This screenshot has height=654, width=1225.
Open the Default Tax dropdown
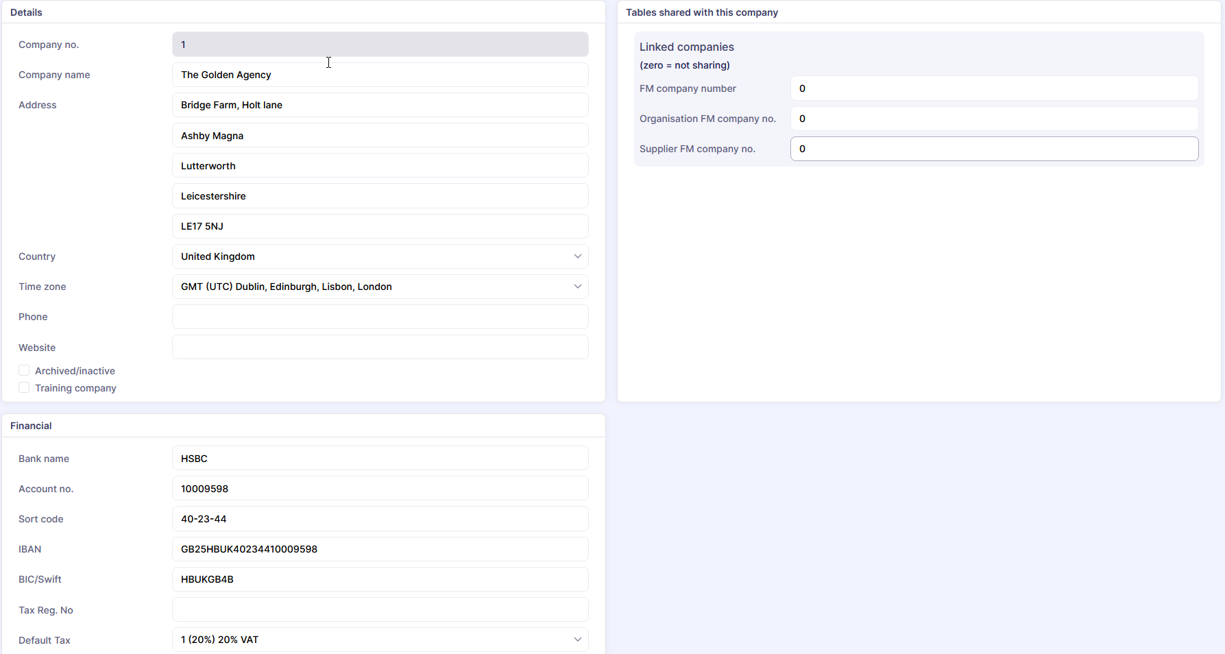380,640
